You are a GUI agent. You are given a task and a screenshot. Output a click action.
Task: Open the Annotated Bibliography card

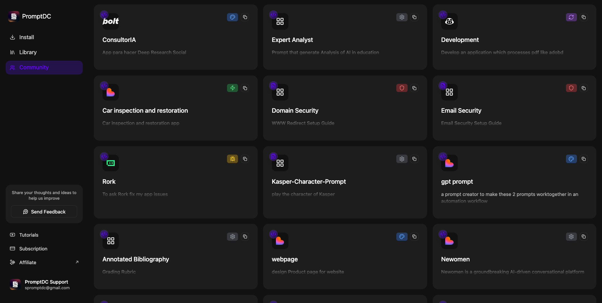coord(136,259)
